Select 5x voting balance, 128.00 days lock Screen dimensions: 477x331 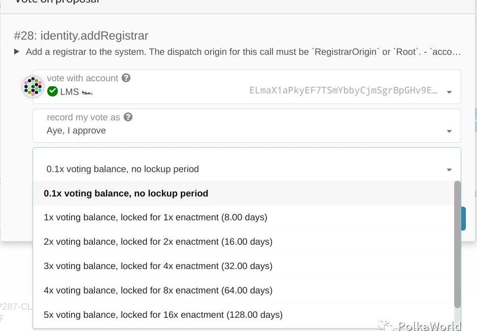pos(163,315)
